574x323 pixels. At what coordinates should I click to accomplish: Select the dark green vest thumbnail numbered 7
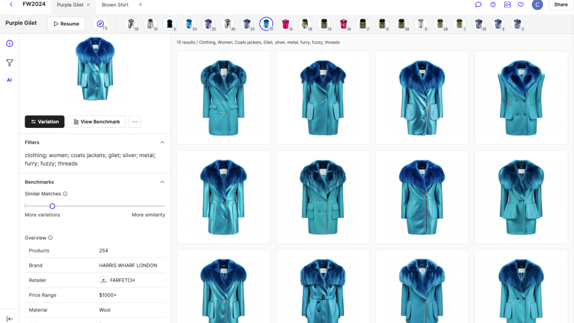click(362, 24)
